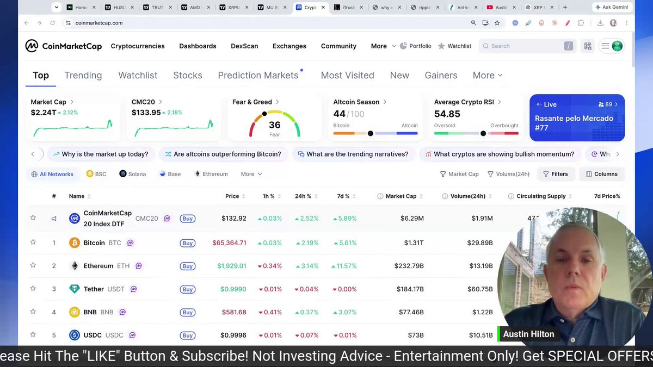Open the apps grid icon beside the search box
Screen dimensions: 653x367
pyautogui.click(x=588, y=46)
